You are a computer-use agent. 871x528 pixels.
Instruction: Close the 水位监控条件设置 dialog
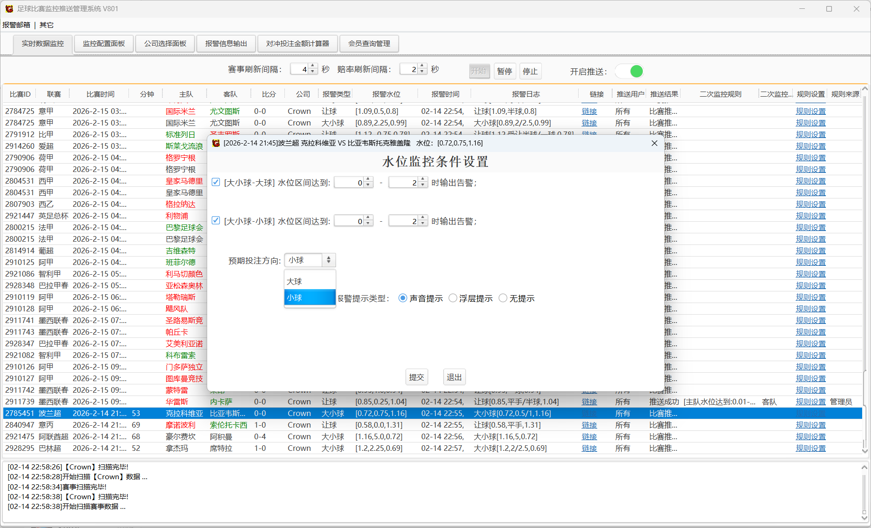[655, 143]
